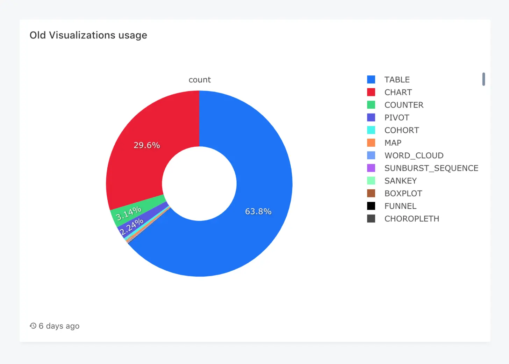Click the TABLE blue legend swatch
The width and height of the screenshot is (509, 364).
pyautogui.click(x=371, y=80)
